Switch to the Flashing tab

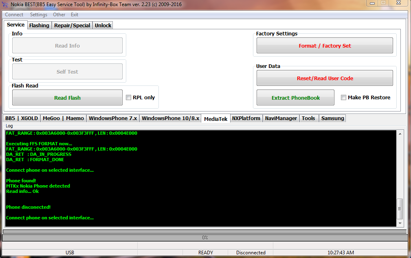tap(39, 25)
